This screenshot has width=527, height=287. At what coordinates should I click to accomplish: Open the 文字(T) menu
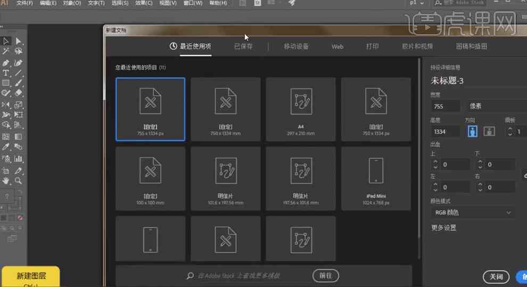[96, 3]
